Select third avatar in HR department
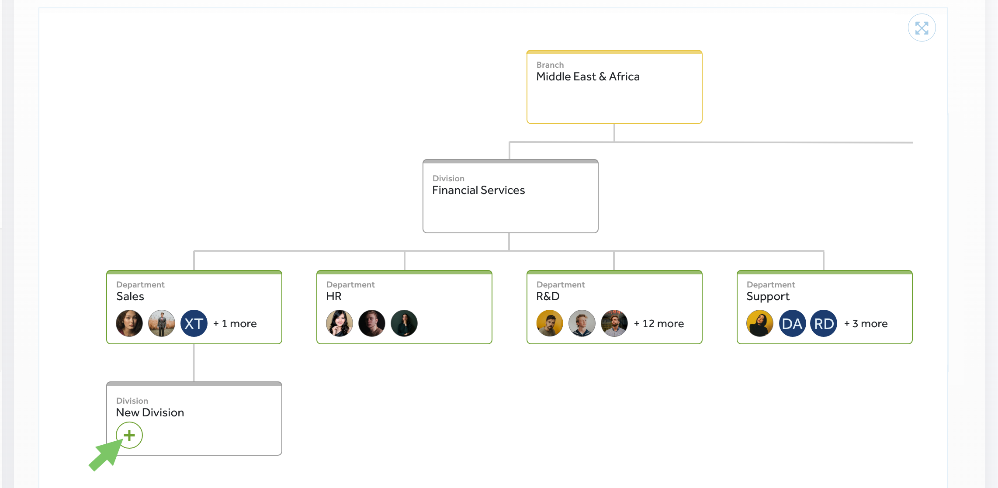This screenshot has height=488, width=998. [404, 323]
